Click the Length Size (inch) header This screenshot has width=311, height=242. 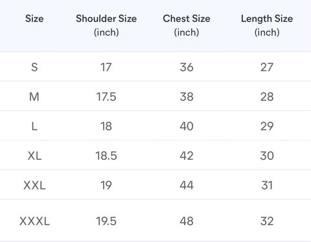click(267, 25)
